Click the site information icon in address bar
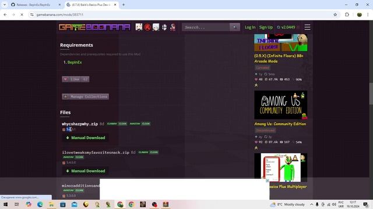 click(32, 15)
